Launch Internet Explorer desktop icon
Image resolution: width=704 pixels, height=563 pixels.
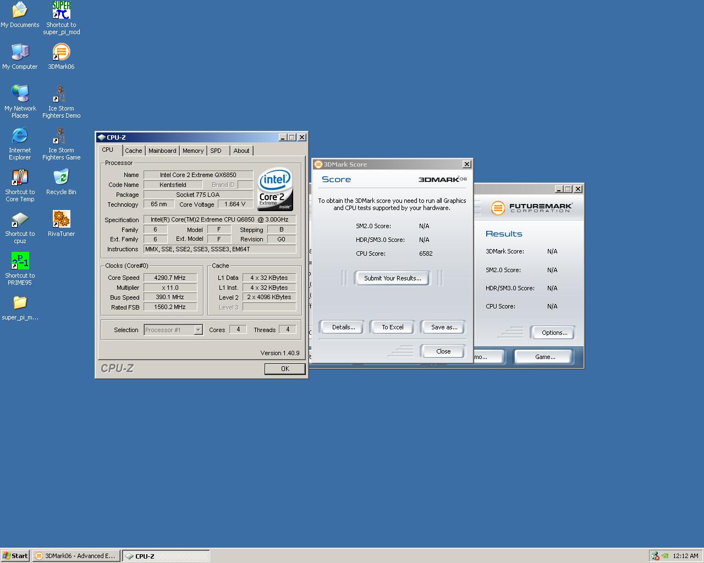20,143
